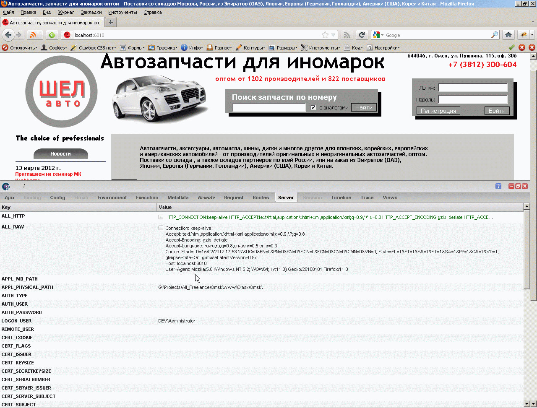The height and width of the screenshot is (408, 537).
Task: Open the Инфо toolbar menu
Action: pos(192,48)
